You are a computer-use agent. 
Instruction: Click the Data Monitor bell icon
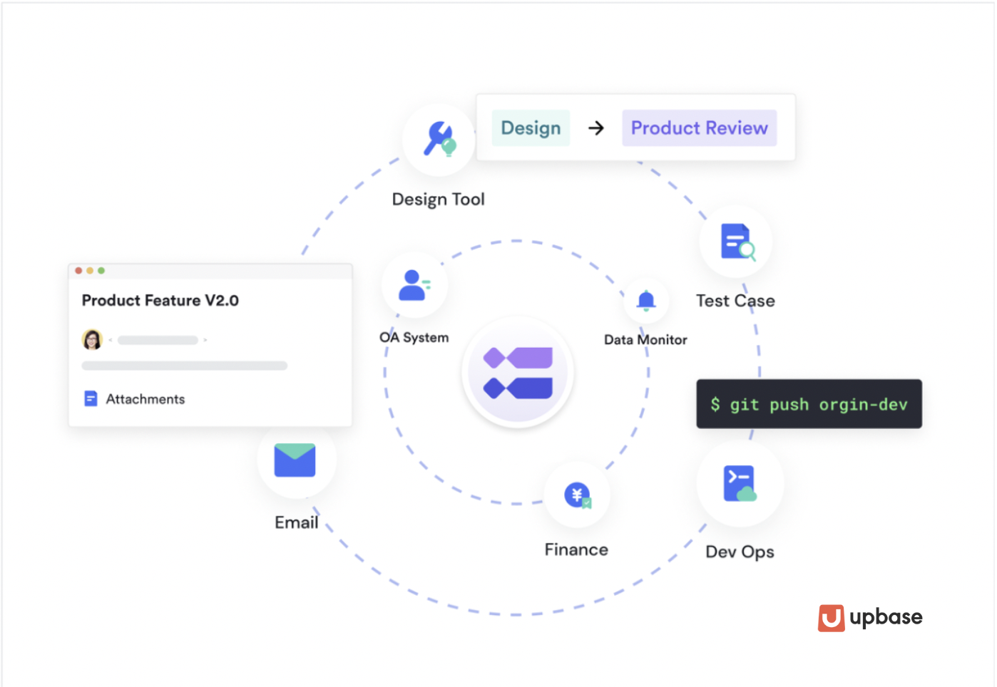[x=646, y=301]
